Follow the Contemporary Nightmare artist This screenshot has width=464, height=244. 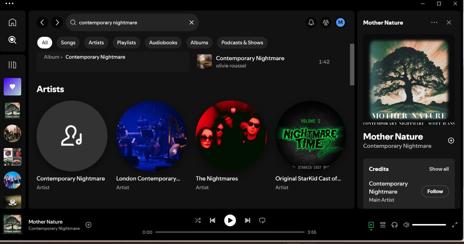[435, 192]
